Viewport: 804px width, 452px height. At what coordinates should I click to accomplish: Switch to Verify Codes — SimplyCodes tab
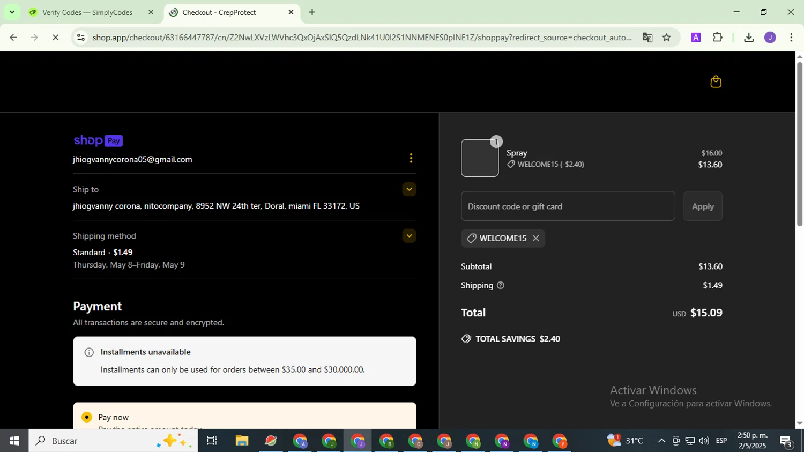point(87,12)
